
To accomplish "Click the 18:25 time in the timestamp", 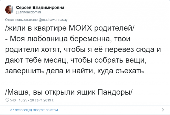I will pos(23,100).
